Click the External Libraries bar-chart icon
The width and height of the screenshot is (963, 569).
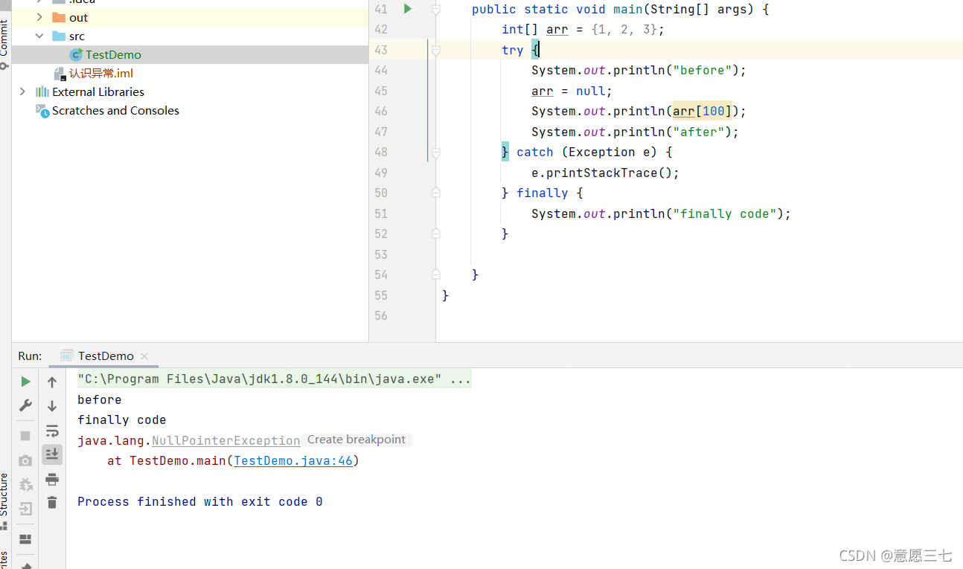42,91
